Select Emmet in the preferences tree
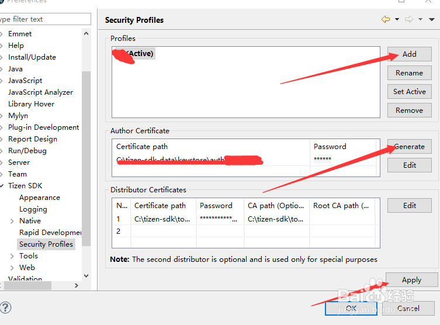The width and height of the screenshot is (440, 325). tap(20, 34)
